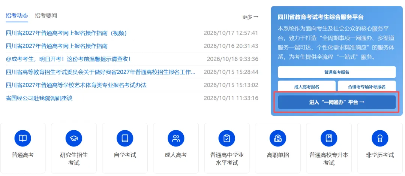
Task: Click the 合格考专项补考报名 button
Action: click(366, 87)
